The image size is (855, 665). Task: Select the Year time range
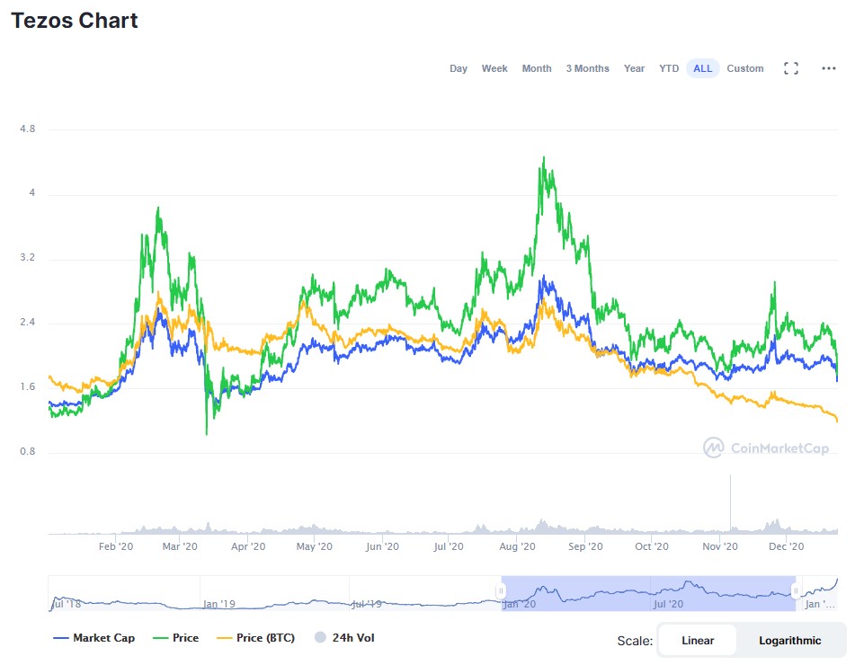pyautogui.click(x=634, y=68)
